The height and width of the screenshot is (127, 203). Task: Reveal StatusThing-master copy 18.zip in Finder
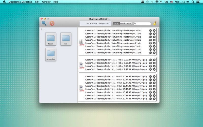(150, 40)
